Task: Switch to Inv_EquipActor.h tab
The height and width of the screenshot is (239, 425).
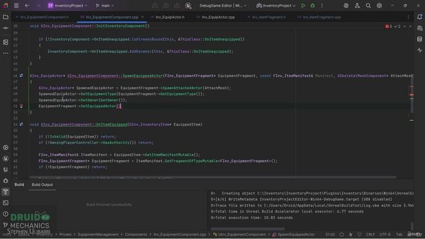Action: click(x=170, y=17)
